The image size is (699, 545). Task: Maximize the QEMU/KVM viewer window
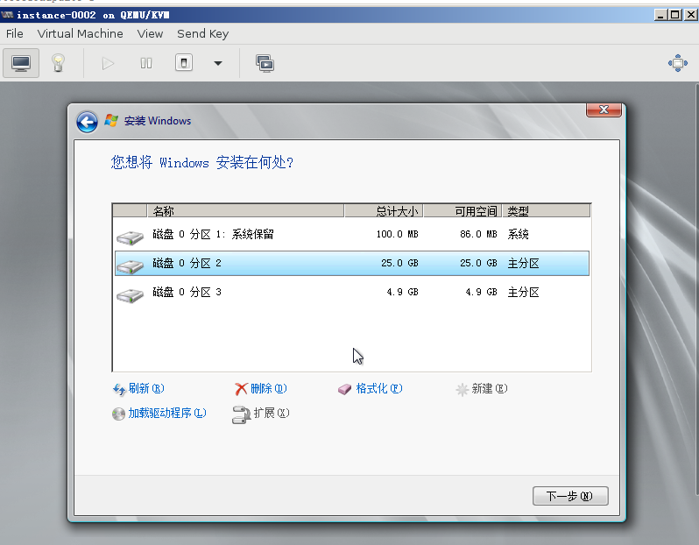[x=676, y=15]
